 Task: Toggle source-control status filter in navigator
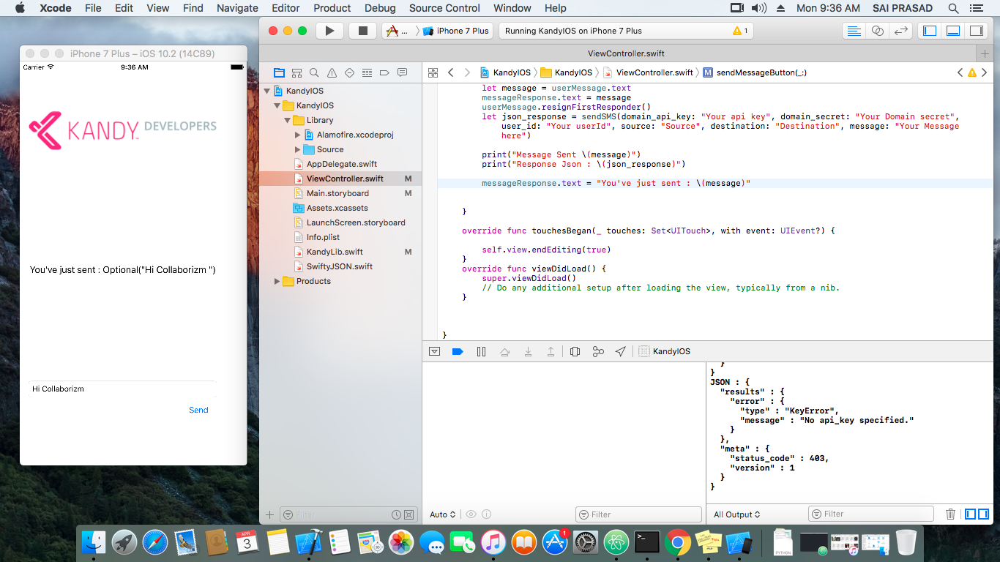pos(409,514)
